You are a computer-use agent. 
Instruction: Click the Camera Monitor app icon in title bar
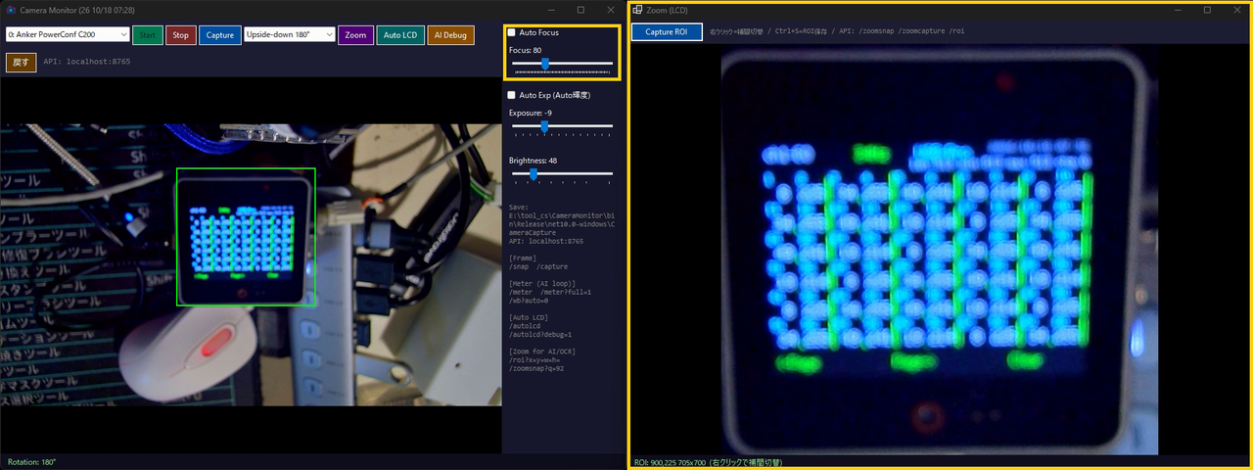coord(11,10)
